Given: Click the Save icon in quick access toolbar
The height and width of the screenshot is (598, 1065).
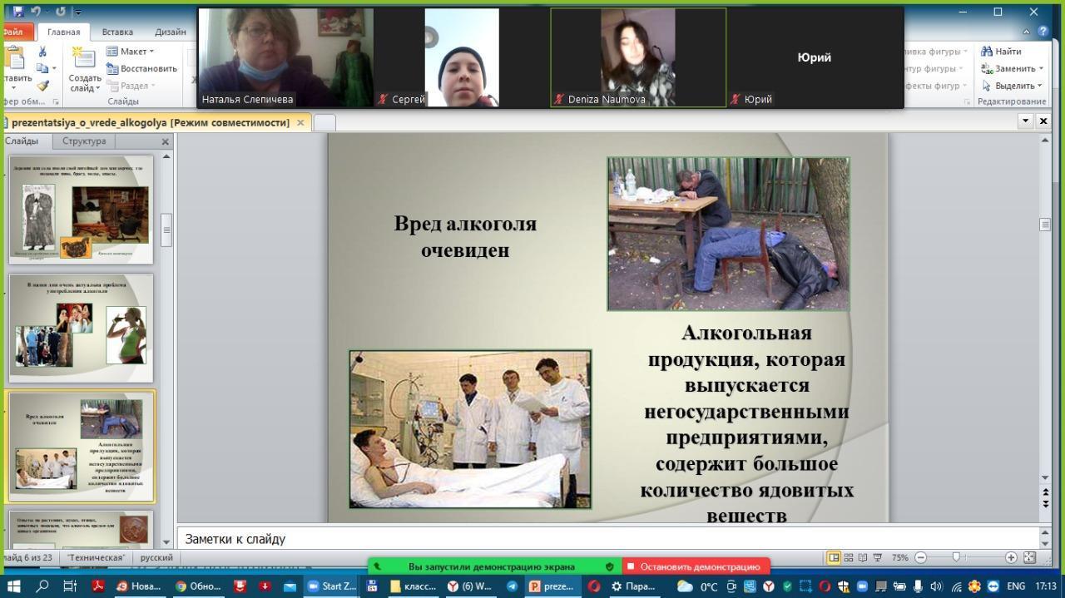Looking at the screenshot, I should 18,12.
